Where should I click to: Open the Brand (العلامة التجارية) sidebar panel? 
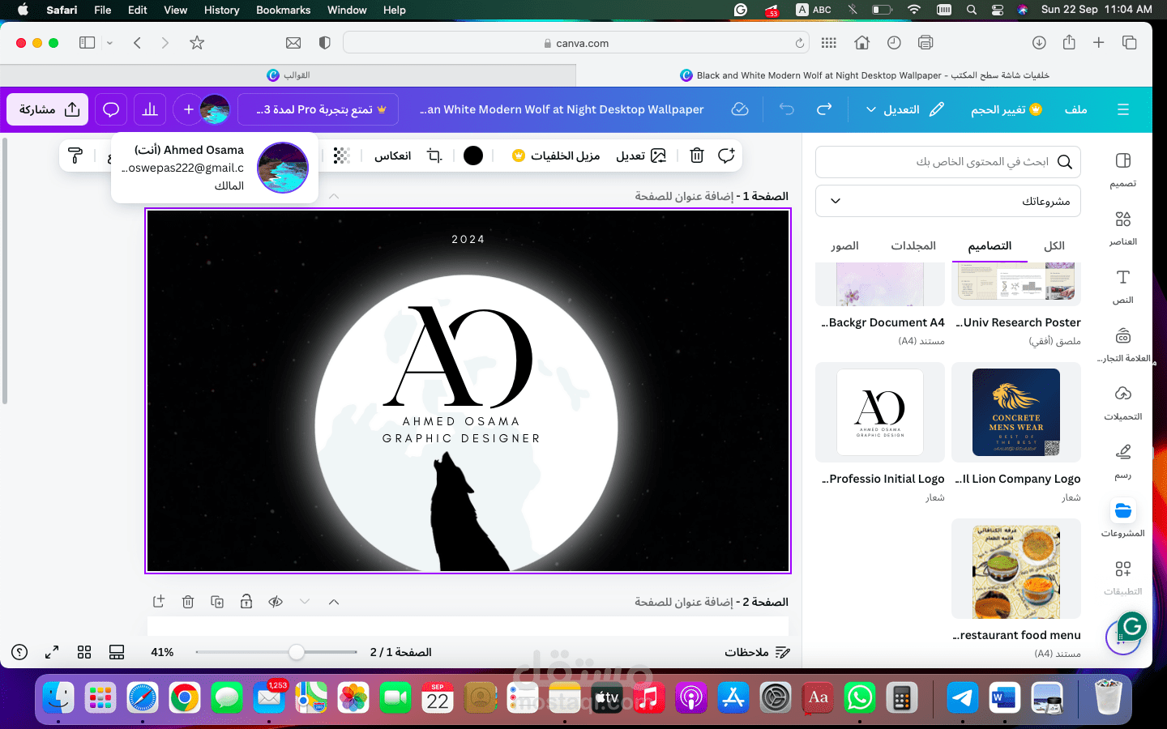pos(1122,344)
